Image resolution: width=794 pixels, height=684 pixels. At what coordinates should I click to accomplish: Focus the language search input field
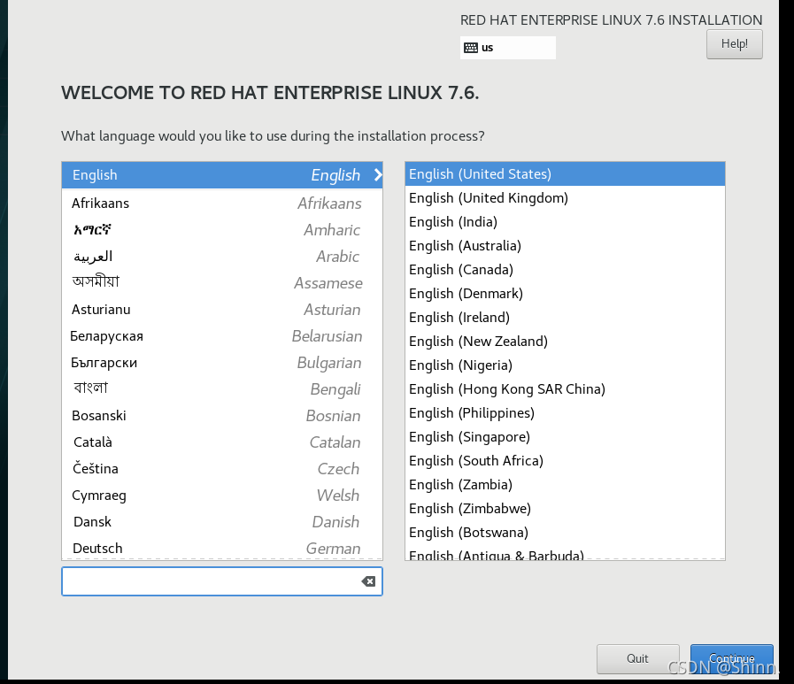(x=222, y=581)
